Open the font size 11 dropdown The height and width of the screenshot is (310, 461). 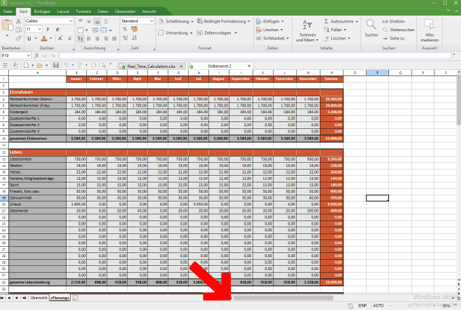39,29
